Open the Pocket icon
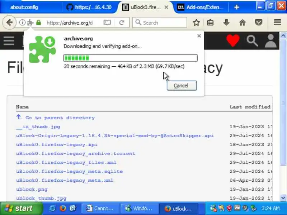Image resolution: width=287 pixels, height=215 pixels. point(259,23)
